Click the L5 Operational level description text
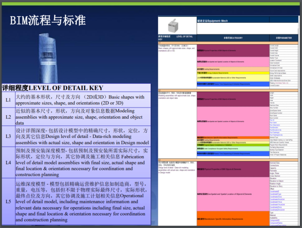The image size is (302, 228). pos(82,201)
